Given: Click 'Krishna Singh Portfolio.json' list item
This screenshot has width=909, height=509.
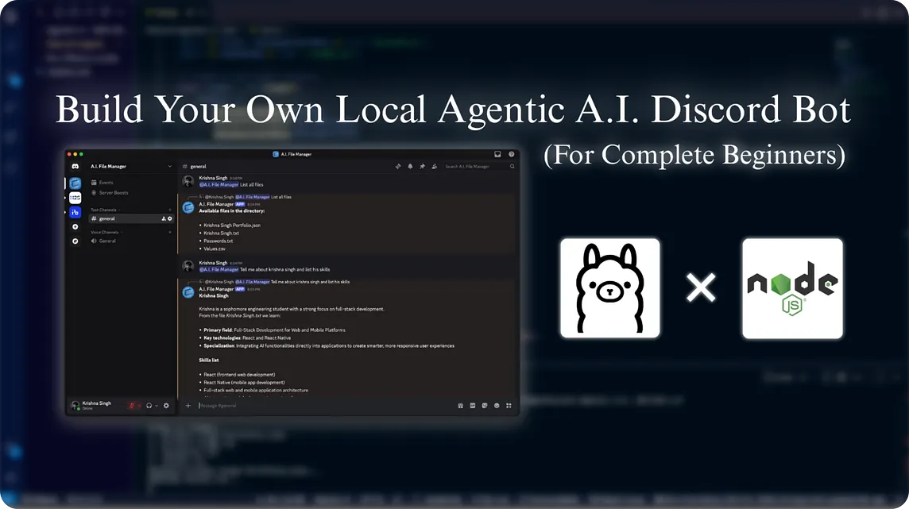Looking at the screenshot, I should click(232, 226).
